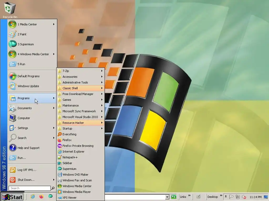Expand the Maintenance folder
The height and width of the screenshot is (201, 269).
coord(80,105)
